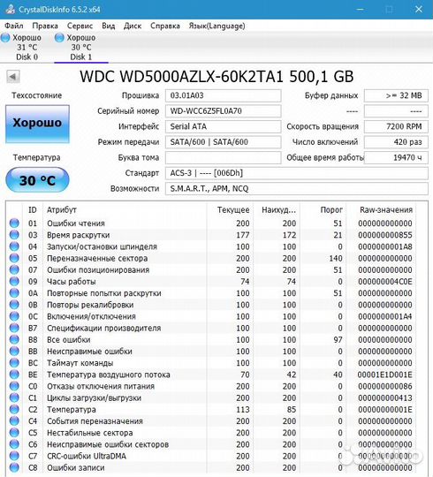Click the CrystalDiskInfo app icon in title bar
This screenshot has height=477, width=433.
tap(10, 10)
